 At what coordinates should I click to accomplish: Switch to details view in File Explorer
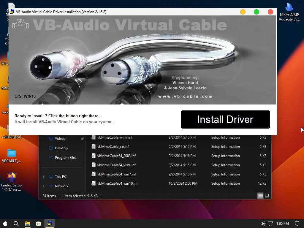pos(260,196)
